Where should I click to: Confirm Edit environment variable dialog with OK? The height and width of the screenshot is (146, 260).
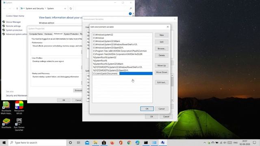147,109
